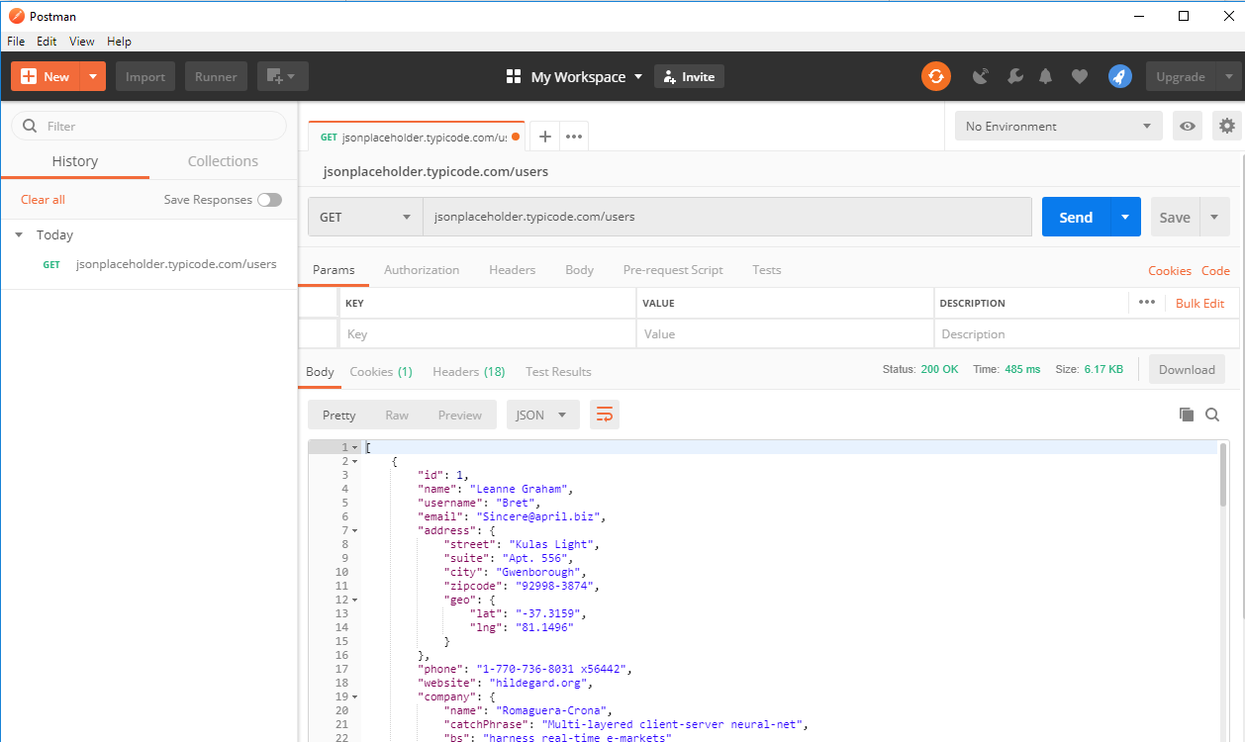Open manage environments gear icon
This screenshot has height=742, width=1245.
[x=1227, y=126]
